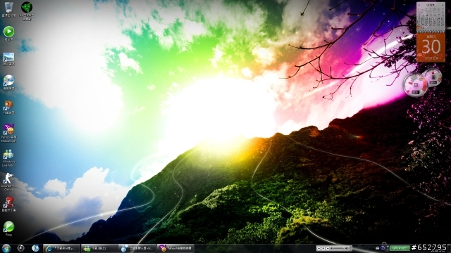The width and height of the screenshot is (451, 253).
Task: Go to next month in calendar gadget
Action: tap(443, 5)
